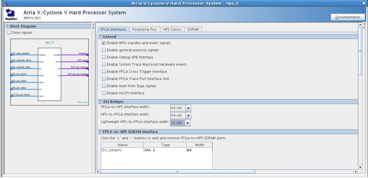Click the horizontal scrollbar thumb
The image size is (368, 178).
[178, 172]
